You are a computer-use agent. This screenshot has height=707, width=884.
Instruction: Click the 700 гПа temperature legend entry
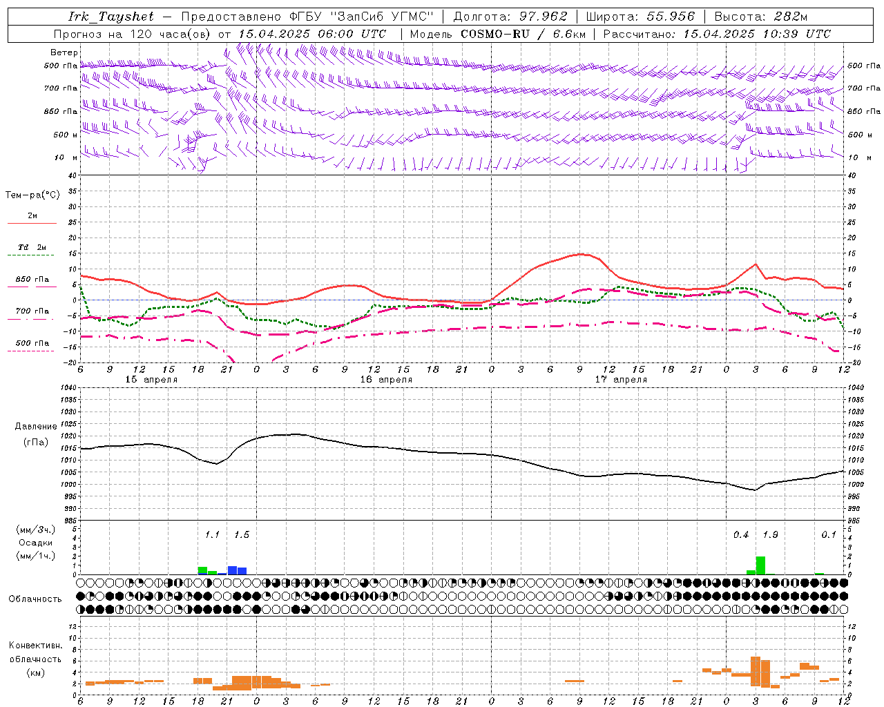[x=32, y=311]
